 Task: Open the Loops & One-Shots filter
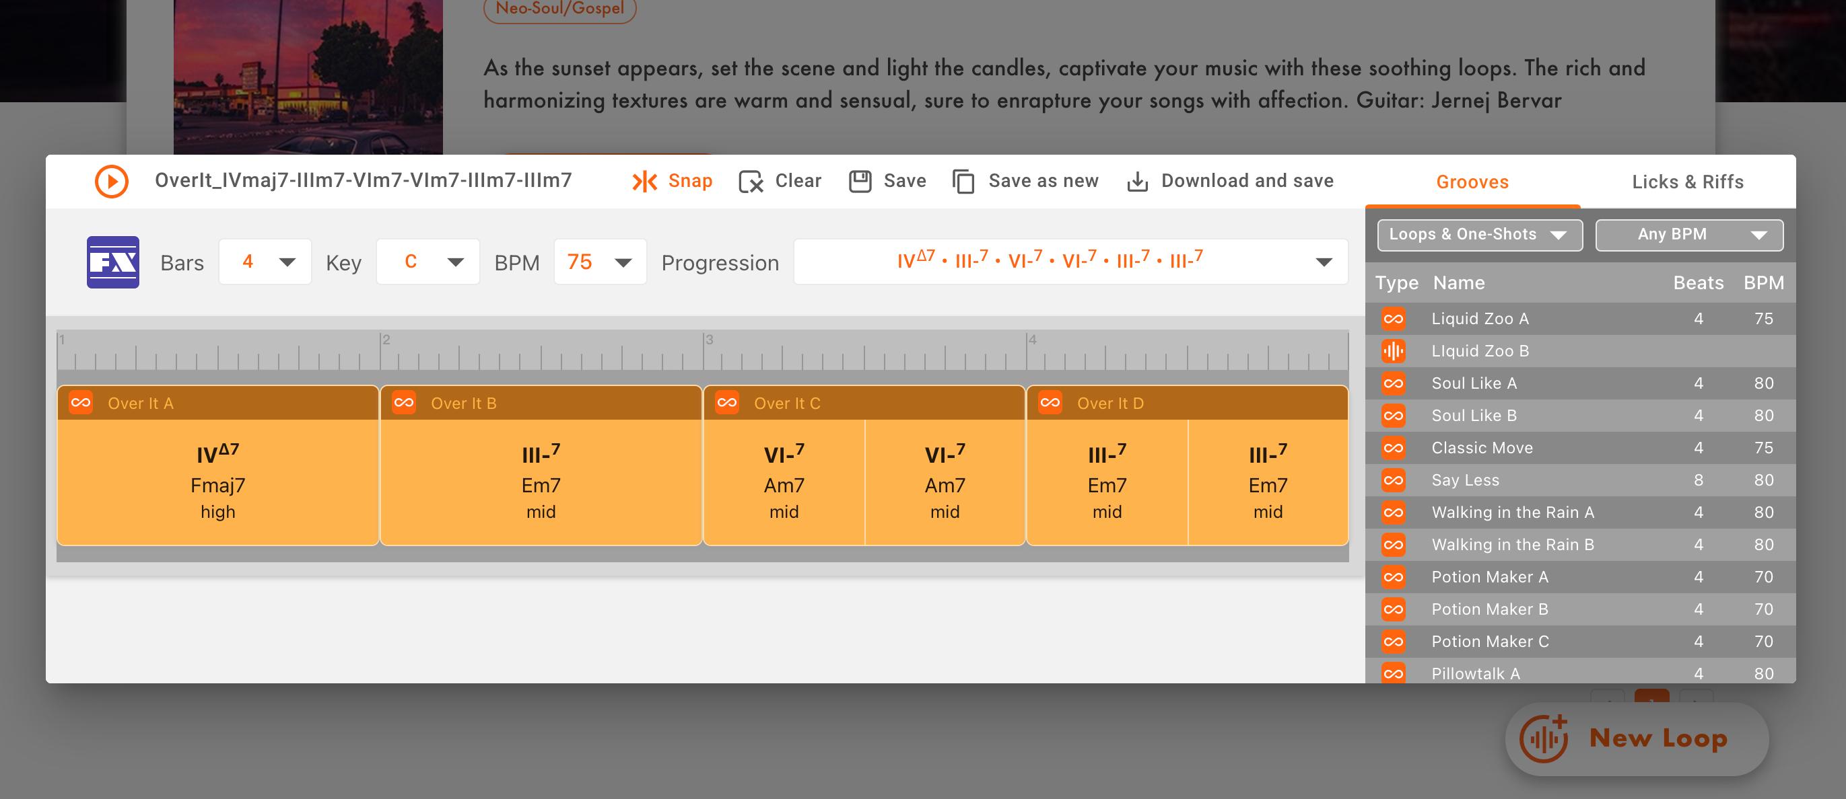pyautogui.click(x=1479, y=235)
